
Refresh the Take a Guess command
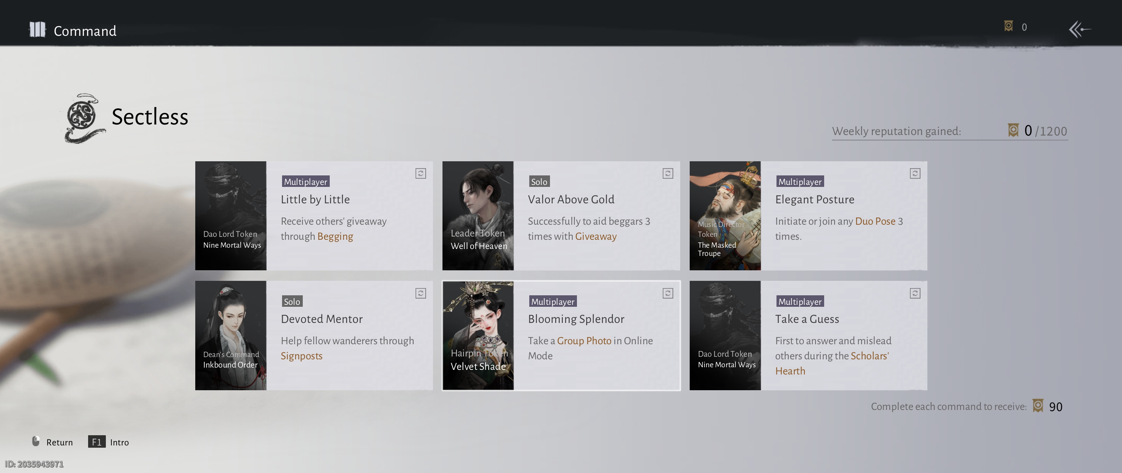[x=915, y=293]
